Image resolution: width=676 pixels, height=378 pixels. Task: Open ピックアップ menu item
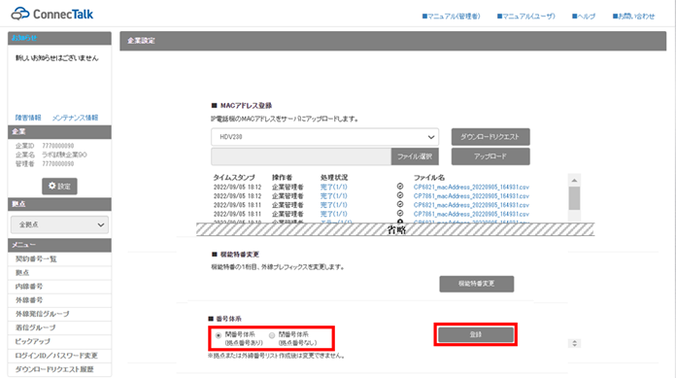59,341
